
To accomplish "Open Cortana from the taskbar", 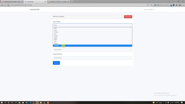I will 9,103.
